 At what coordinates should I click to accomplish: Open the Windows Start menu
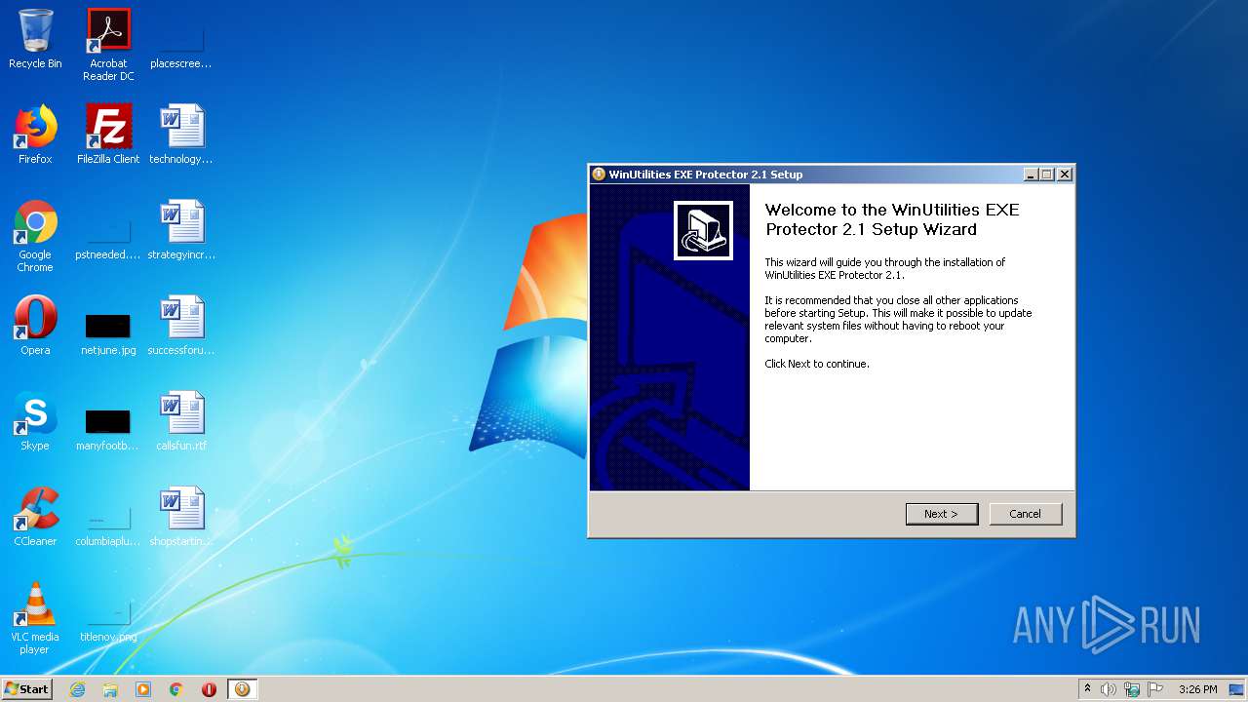click(x=26, y=689)
